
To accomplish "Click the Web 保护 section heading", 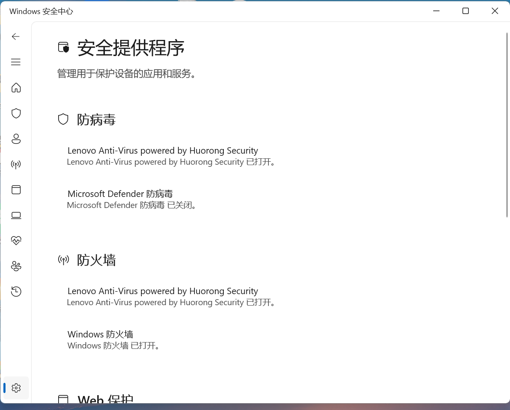I will 105,399.
